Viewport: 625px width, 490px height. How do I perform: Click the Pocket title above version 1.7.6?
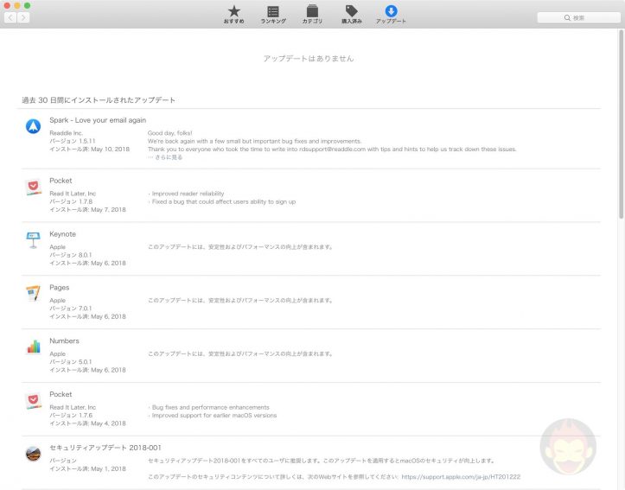point(61,394)
